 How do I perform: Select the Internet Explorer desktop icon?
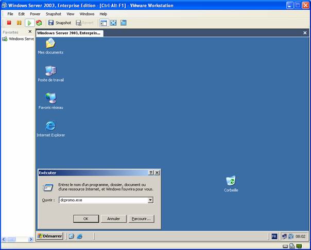pyautogui.click(x=51, y=129)
